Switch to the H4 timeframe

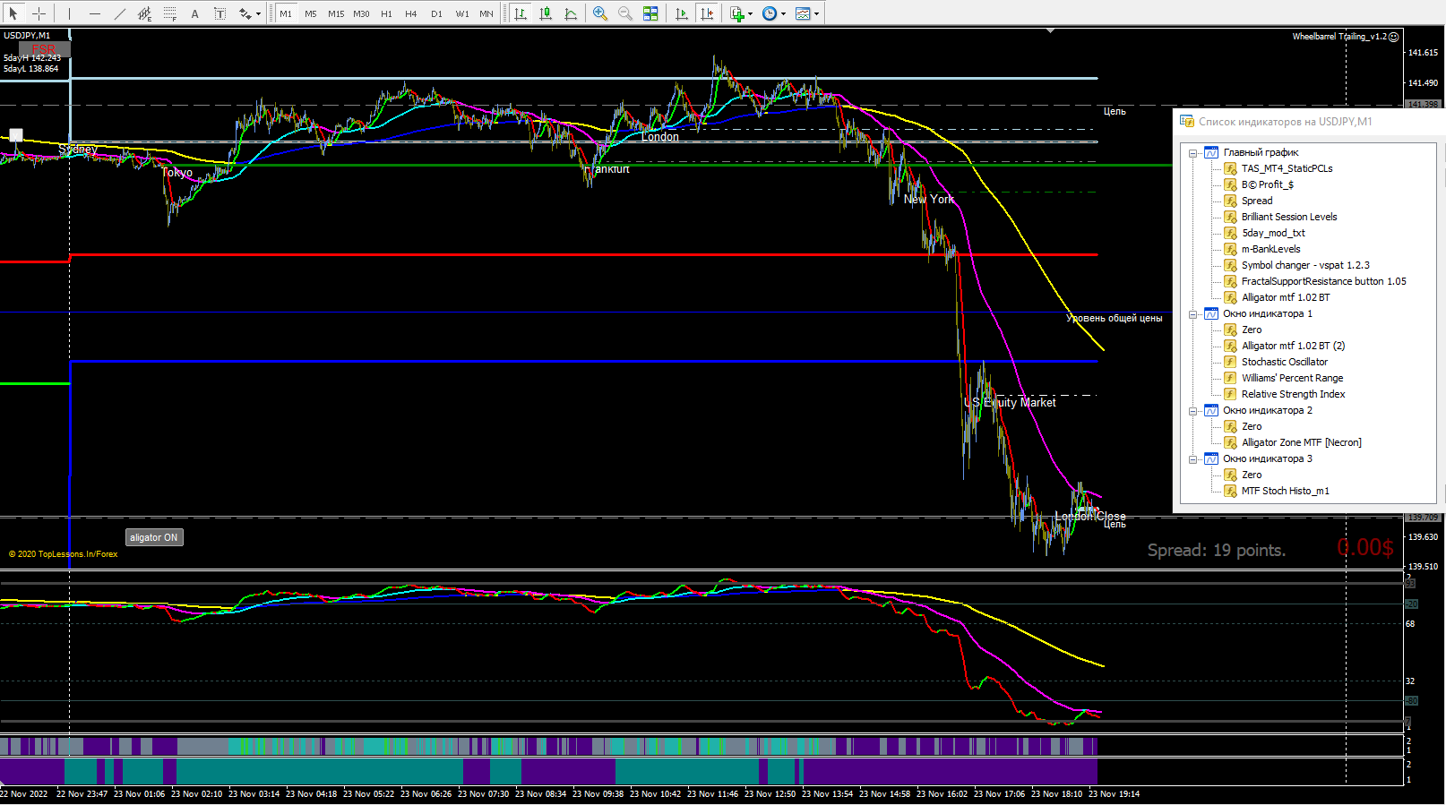411,13
